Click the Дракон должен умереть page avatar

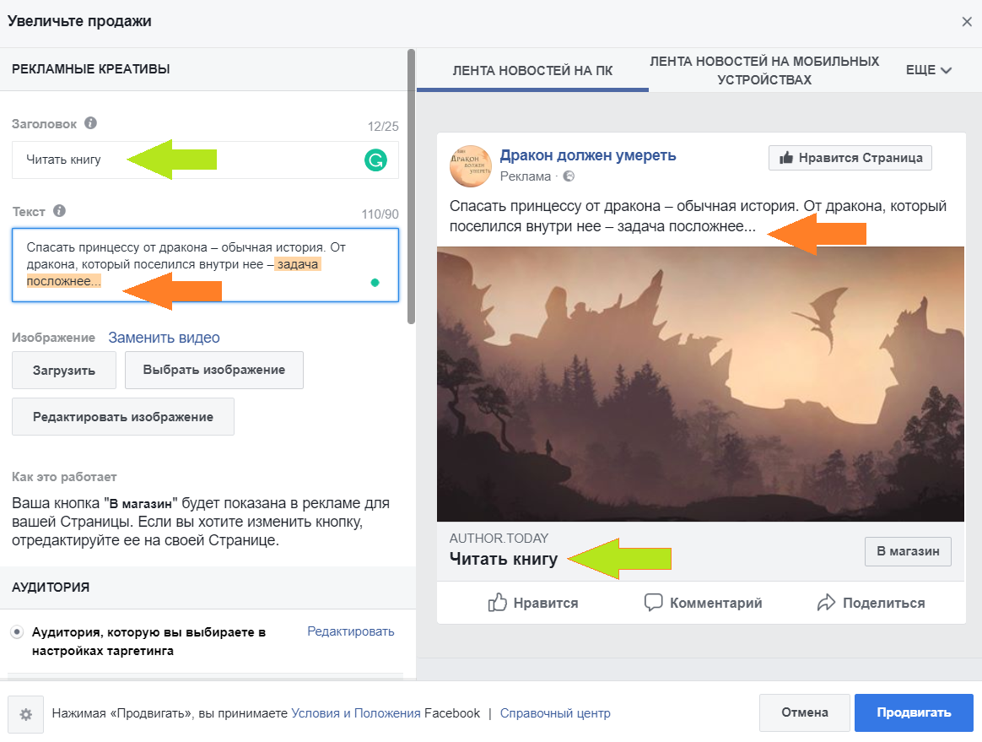tap(471, 165)
